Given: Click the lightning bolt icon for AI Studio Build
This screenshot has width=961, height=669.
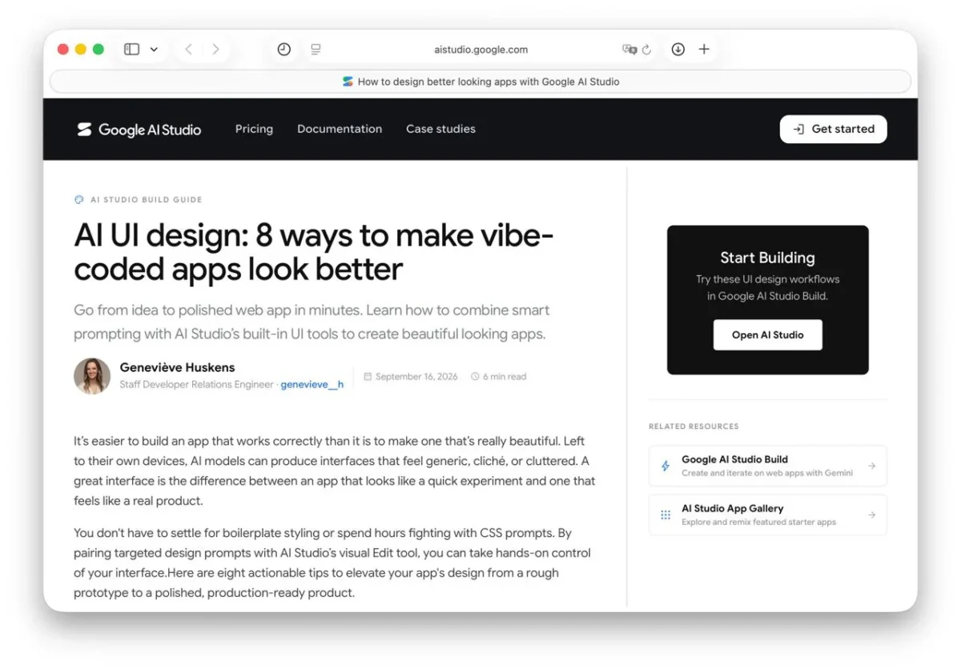Looking at the screenshot, I should point(665,466).
